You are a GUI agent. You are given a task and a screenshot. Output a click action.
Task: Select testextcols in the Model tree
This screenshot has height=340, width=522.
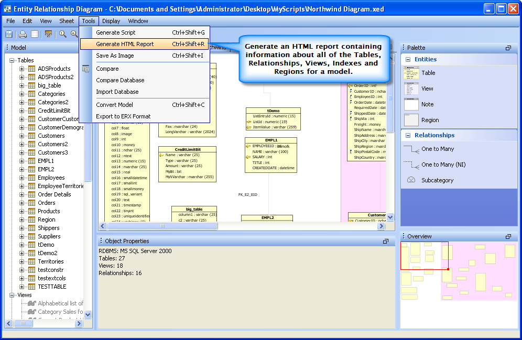coord(51,279)
